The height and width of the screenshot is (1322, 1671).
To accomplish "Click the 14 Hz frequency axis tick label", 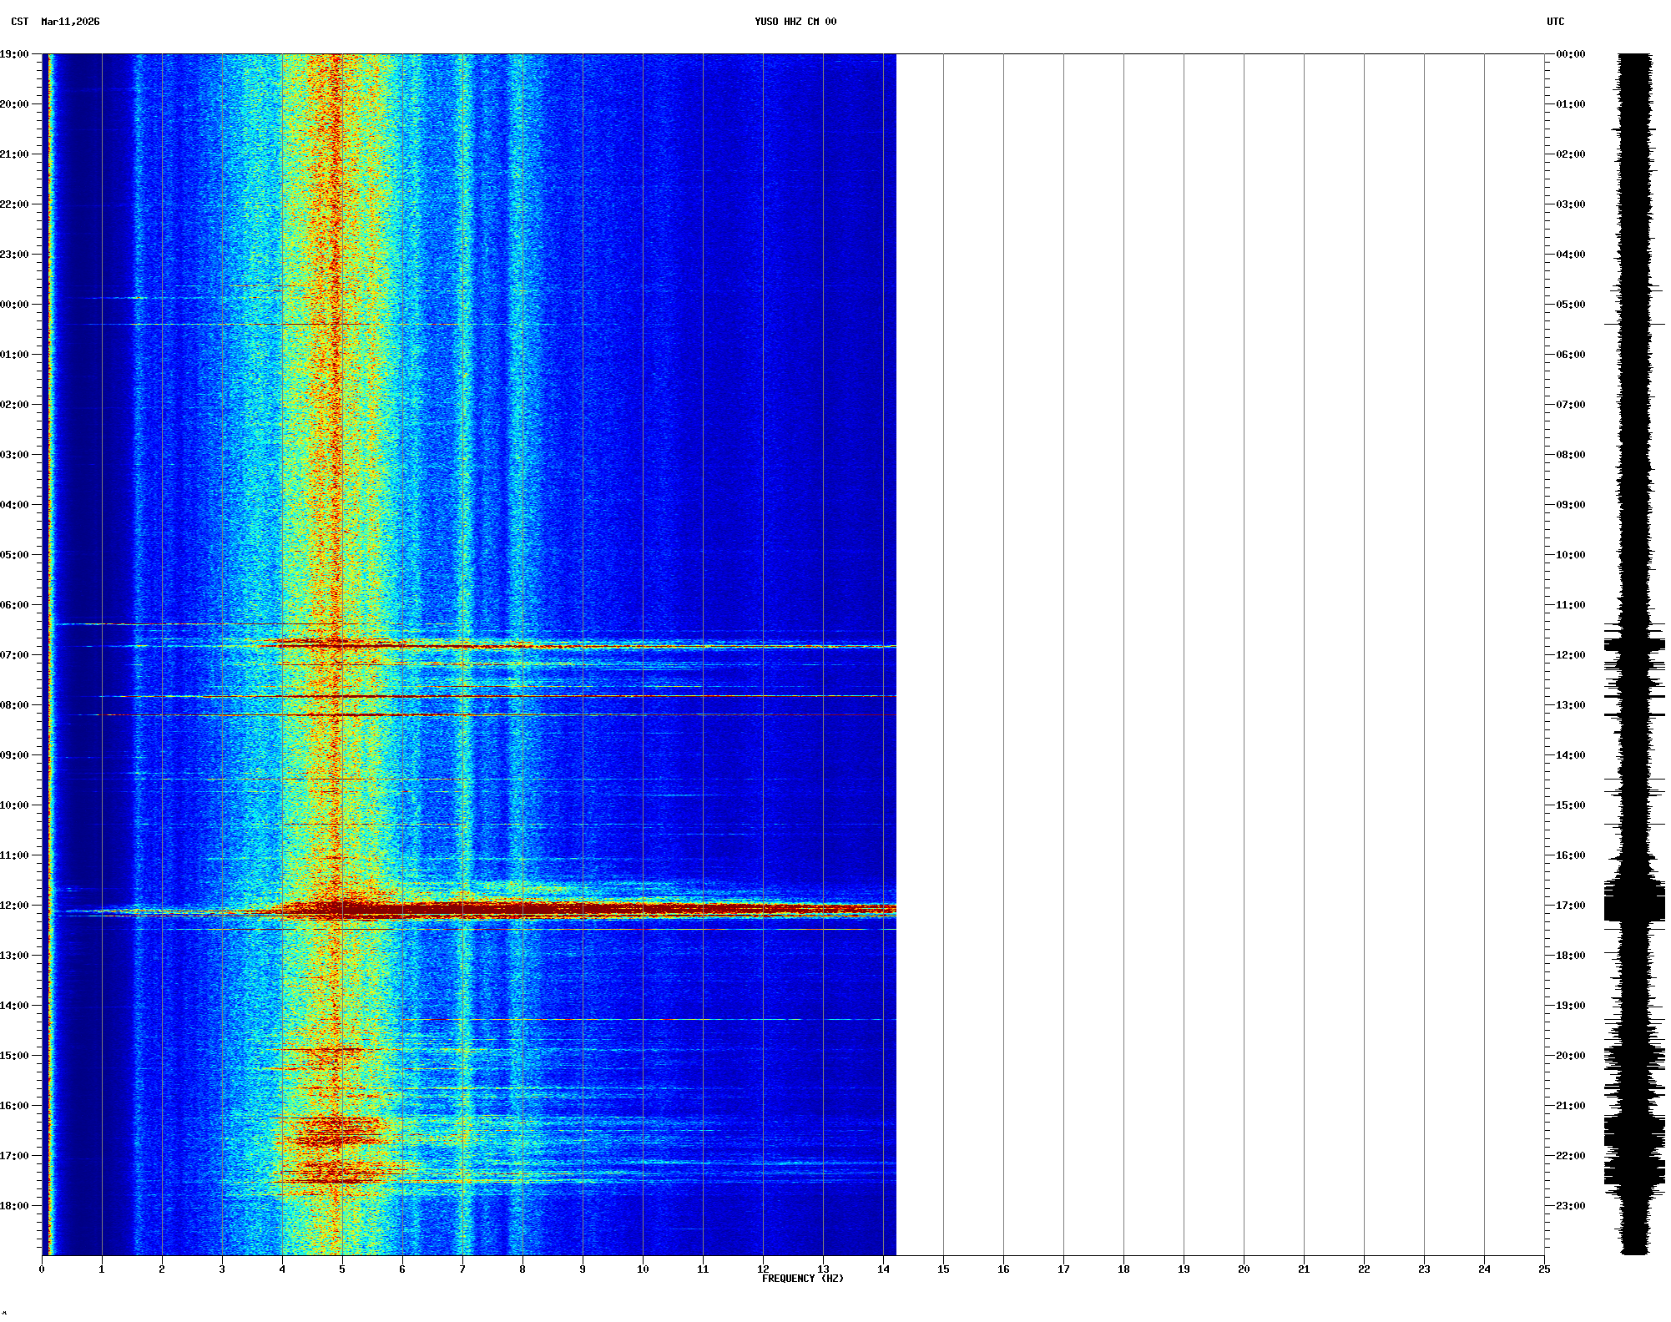I will [883, 1269].
